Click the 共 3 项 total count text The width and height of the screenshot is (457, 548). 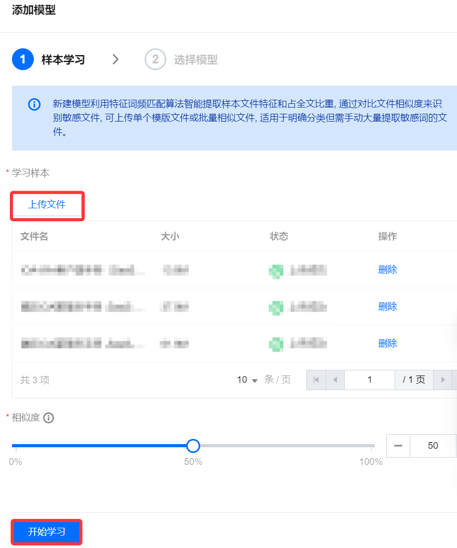[x=35, y=380]
